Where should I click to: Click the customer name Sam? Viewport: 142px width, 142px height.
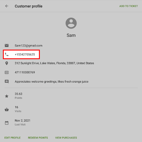[x=71, y=35]
